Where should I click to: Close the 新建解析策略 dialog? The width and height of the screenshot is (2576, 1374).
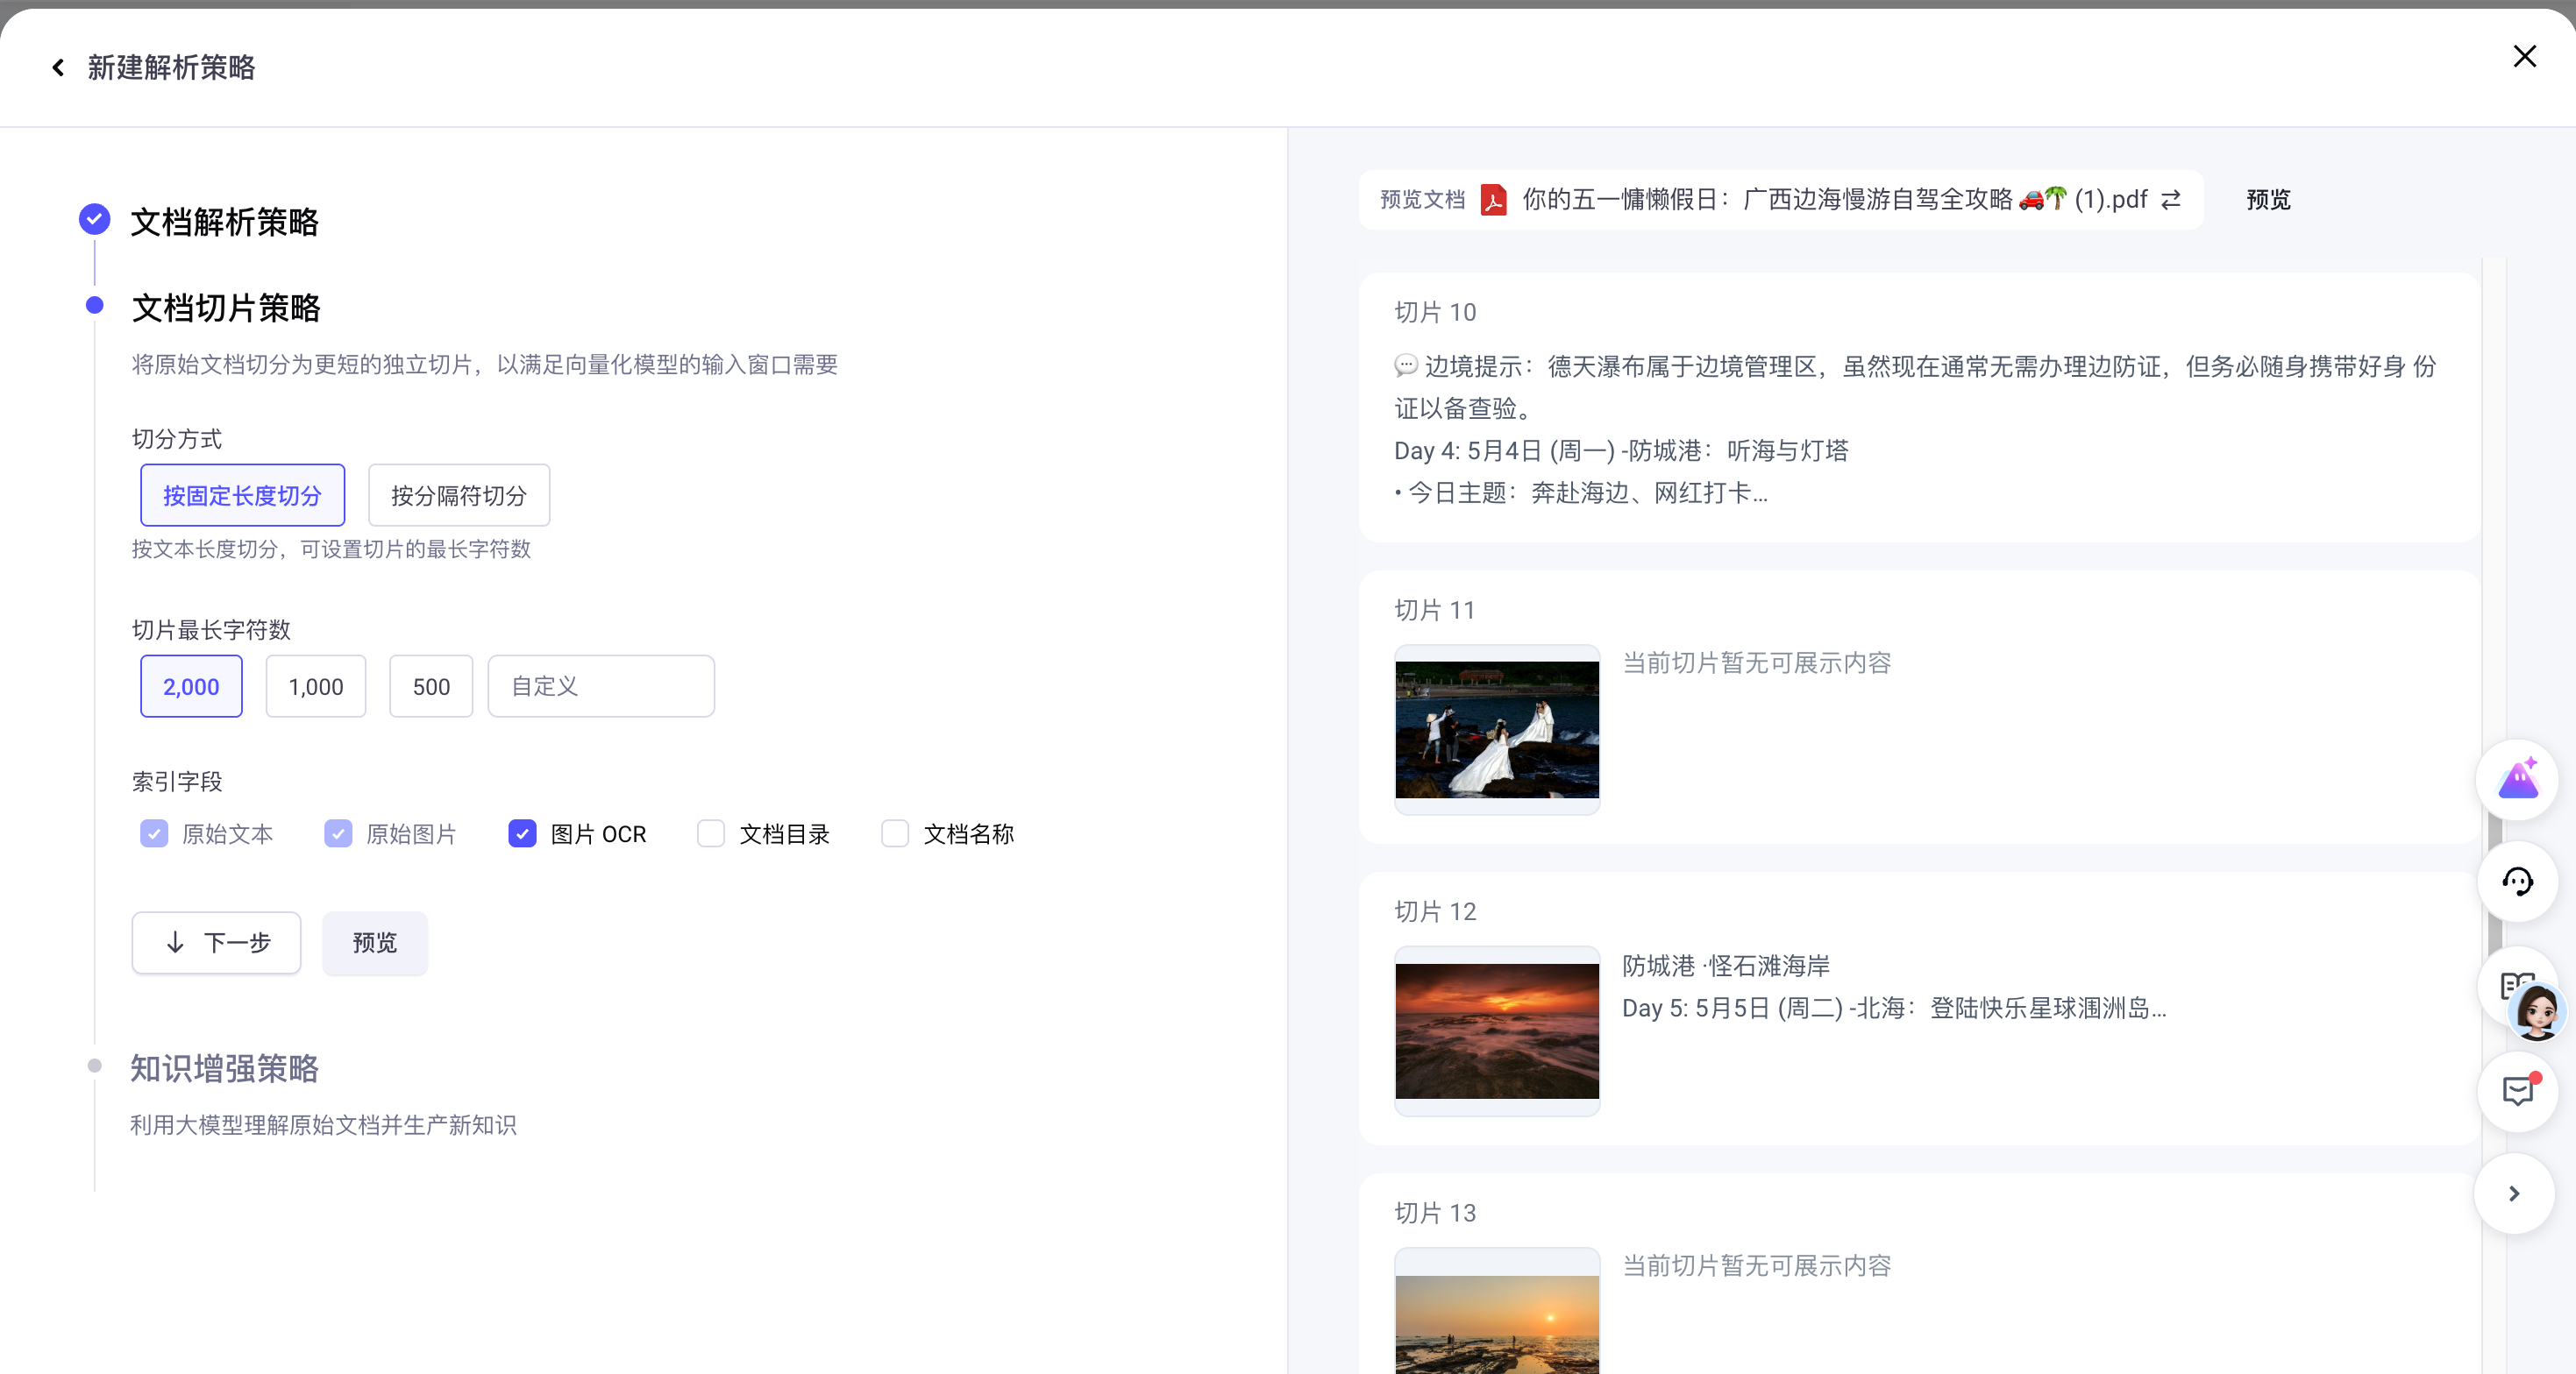click(2524, 56)
